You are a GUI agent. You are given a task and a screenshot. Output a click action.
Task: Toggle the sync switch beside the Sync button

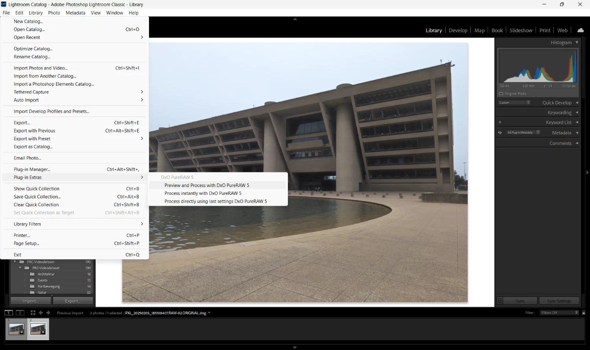pos(500,301)
